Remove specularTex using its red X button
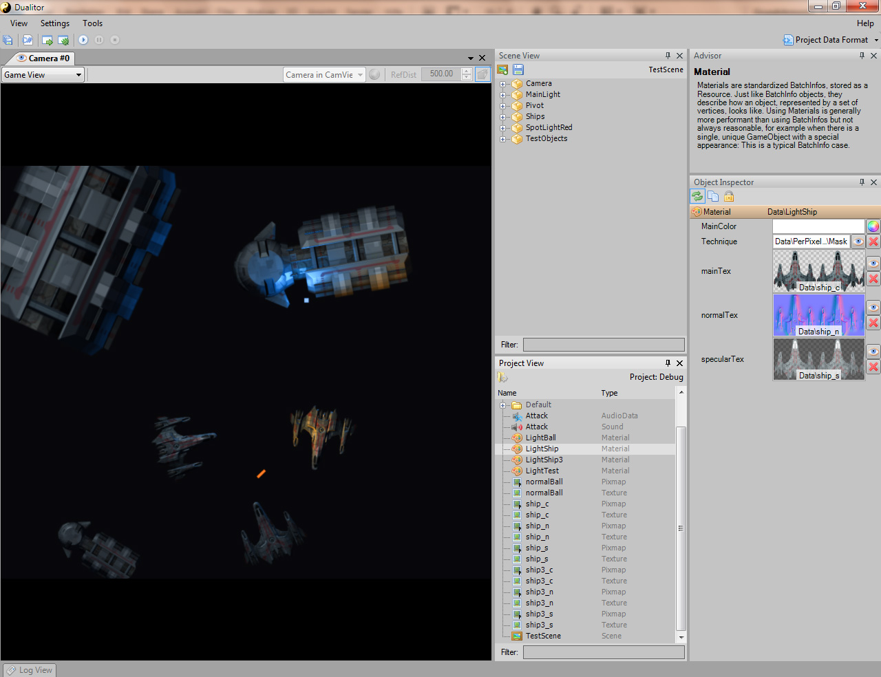The image size is (881, 677). click(x=873, y=367)
